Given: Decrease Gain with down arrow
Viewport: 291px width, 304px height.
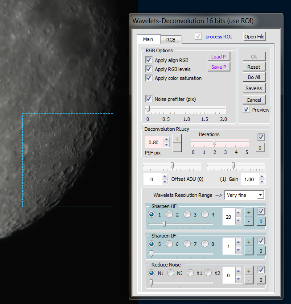Looking at the screenshot, I should [262, 182].
